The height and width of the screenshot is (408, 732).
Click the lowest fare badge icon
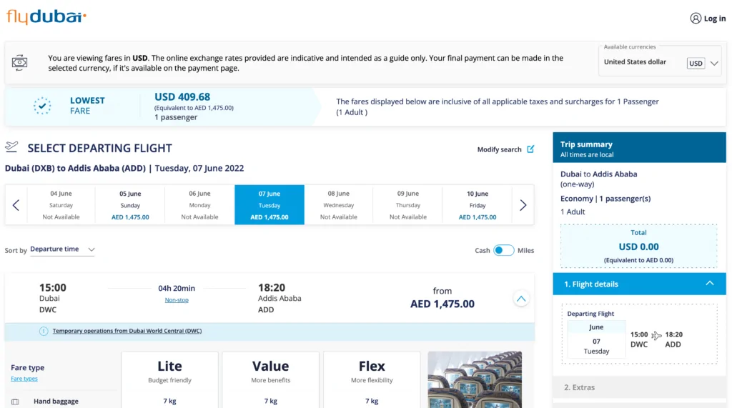(x=43, y=106)
